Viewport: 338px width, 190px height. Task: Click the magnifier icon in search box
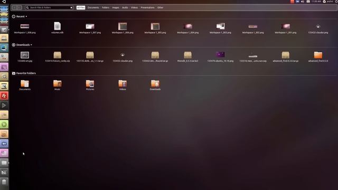[27, 7]
